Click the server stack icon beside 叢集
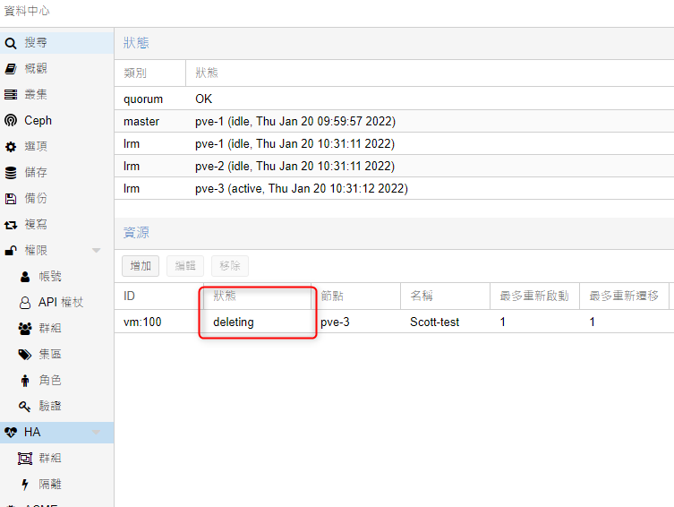This screenshot has width=674, height=507. point(11,95)
